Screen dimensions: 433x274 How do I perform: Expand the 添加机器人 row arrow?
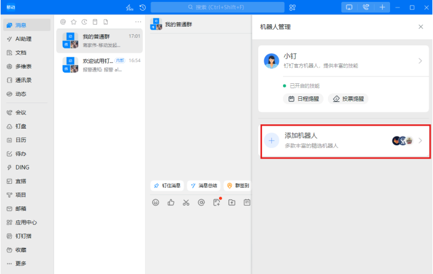(x=420, y=140)
